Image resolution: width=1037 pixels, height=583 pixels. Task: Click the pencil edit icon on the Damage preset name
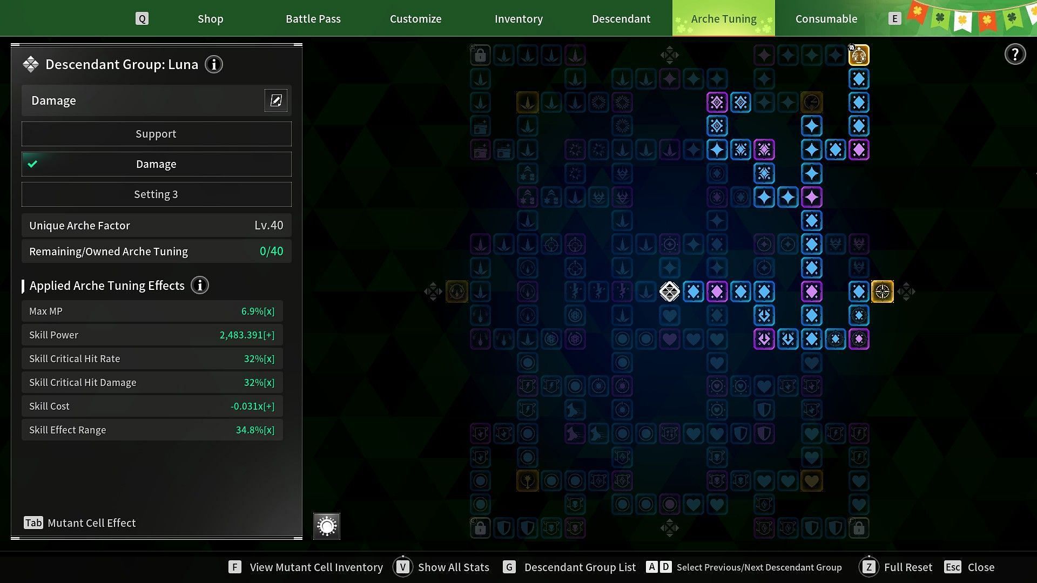276,100
